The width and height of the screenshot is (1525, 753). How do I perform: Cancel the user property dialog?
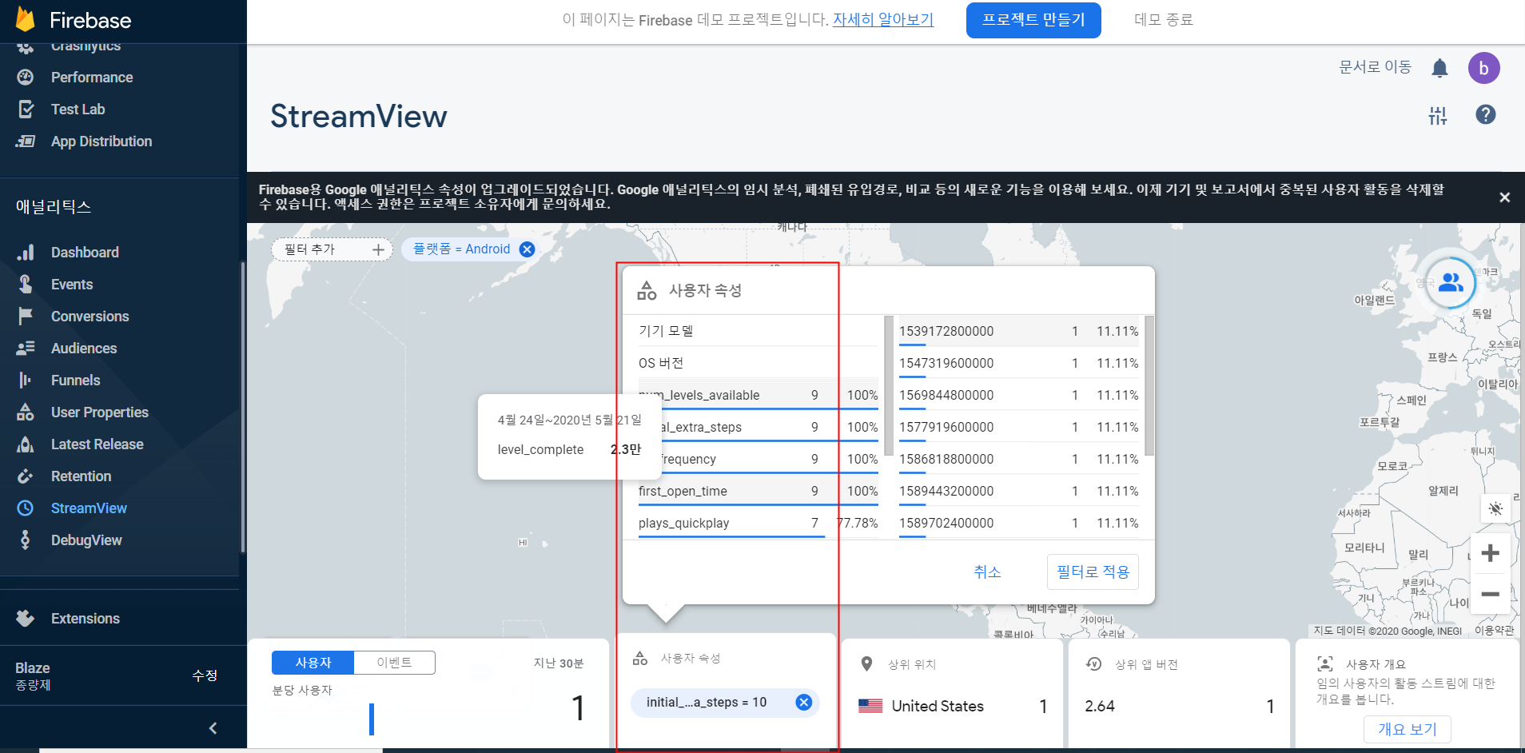[x=987, y=572]
